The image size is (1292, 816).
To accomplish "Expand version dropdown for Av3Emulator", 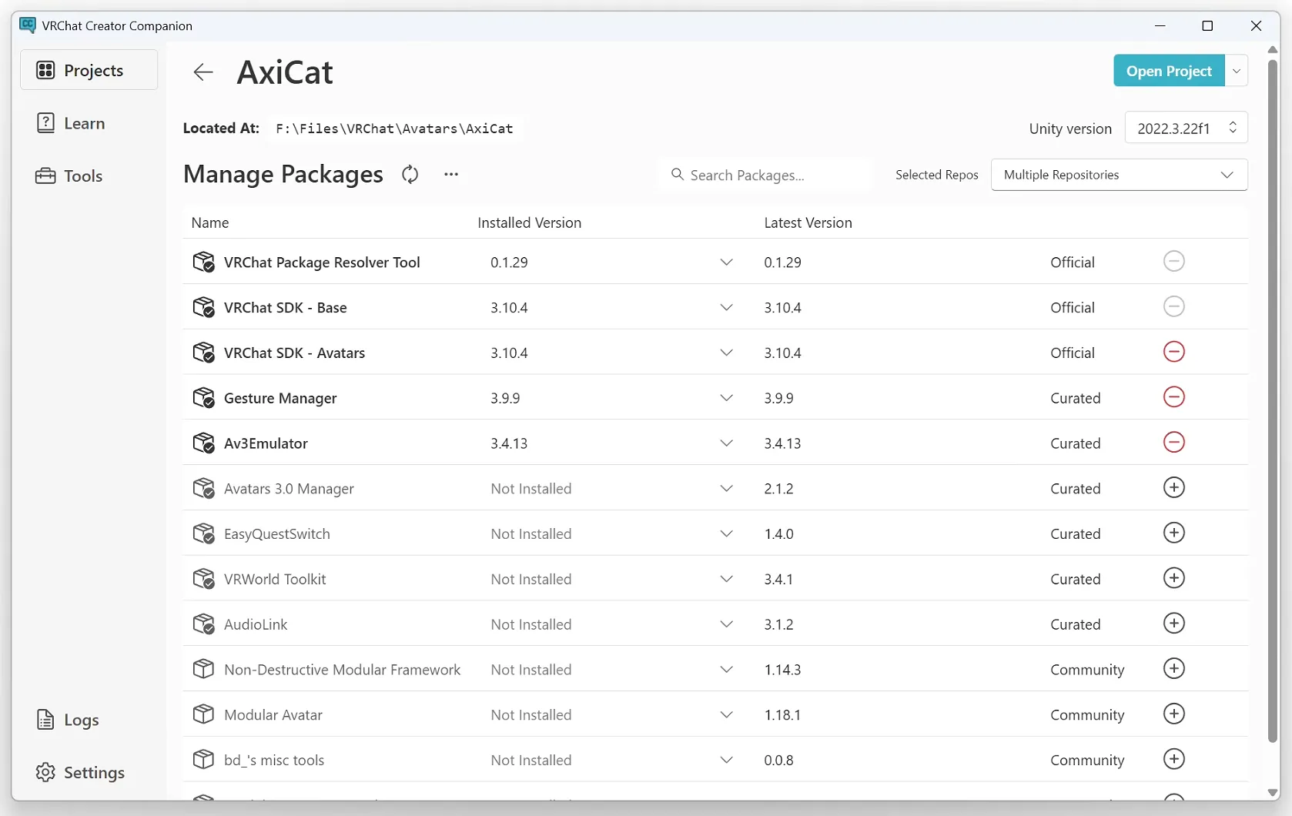I will [x=726, y=443].
